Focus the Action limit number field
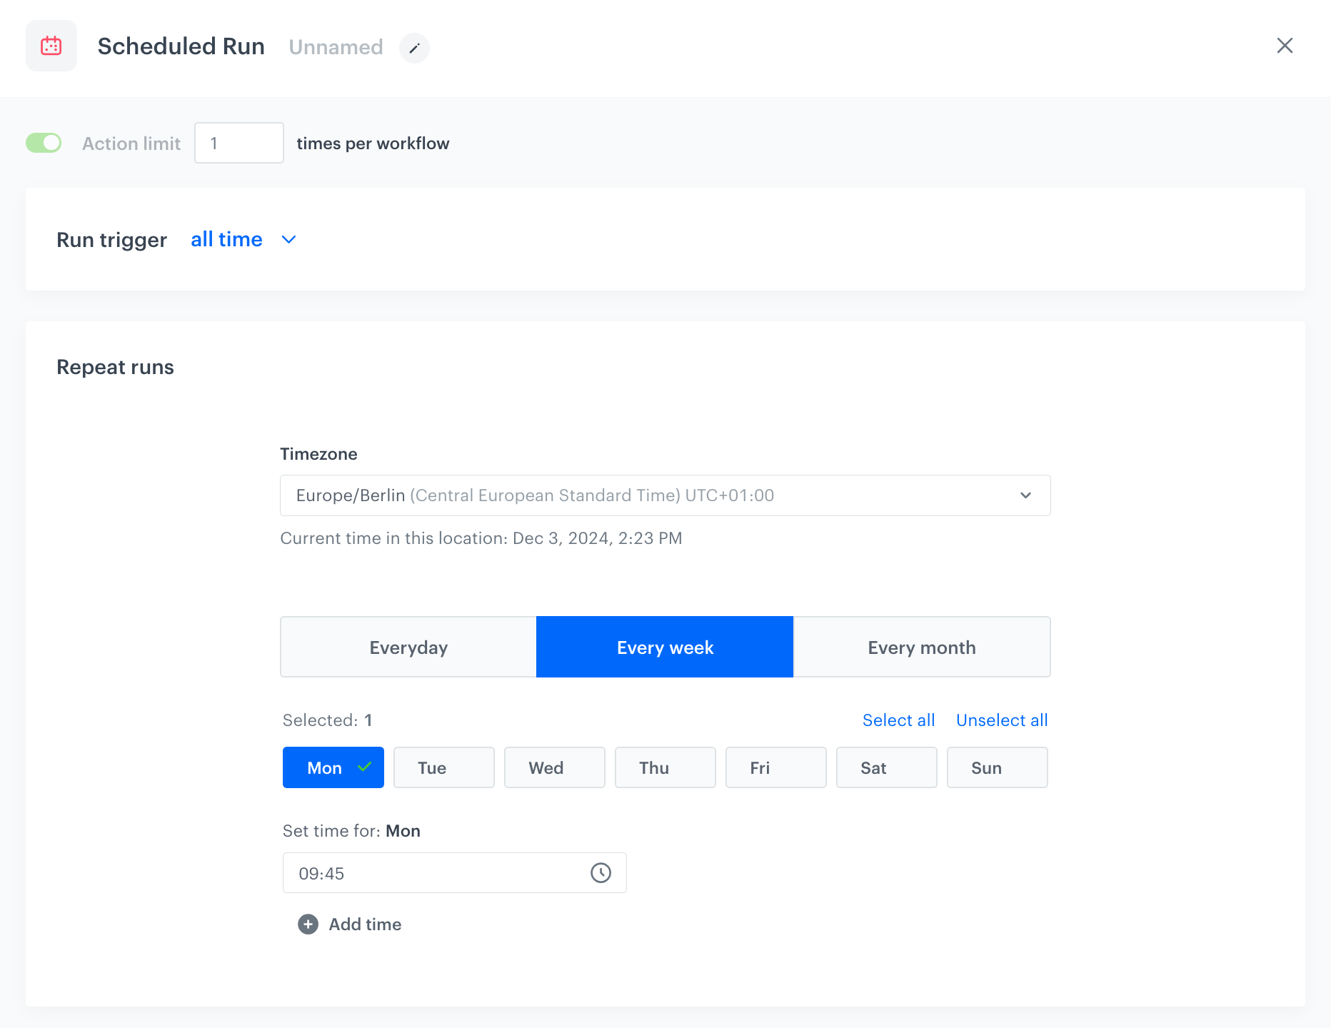This screenshot has height=1028, width=1331. tap(239, 143)
